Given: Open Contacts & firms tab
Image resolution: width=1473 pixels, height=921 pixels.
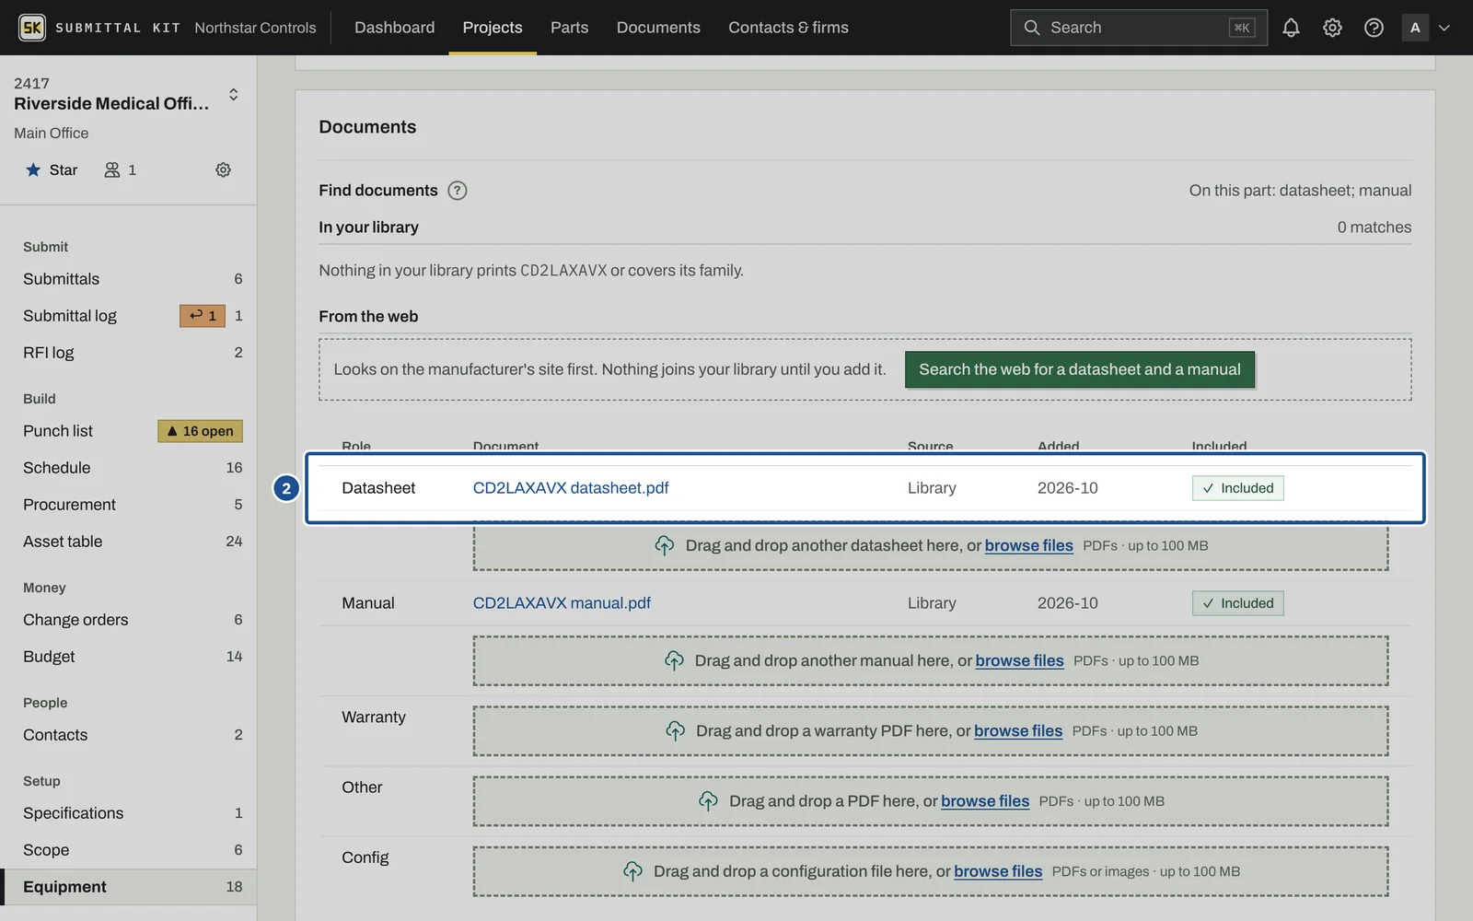Looking at the screenshot, I should click(788, 28).
